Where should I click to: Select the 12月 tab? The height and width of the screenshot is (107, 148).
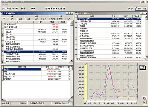pos(69,19)
